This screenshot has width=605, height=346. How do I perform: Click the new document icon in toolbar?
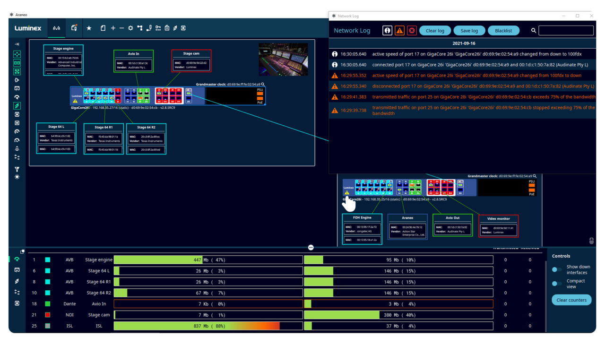103,28
